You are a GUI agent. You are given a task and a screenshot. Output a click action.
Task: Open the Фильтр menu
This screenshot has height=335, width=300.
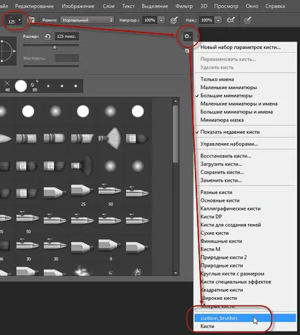click(x=184, y=6)
